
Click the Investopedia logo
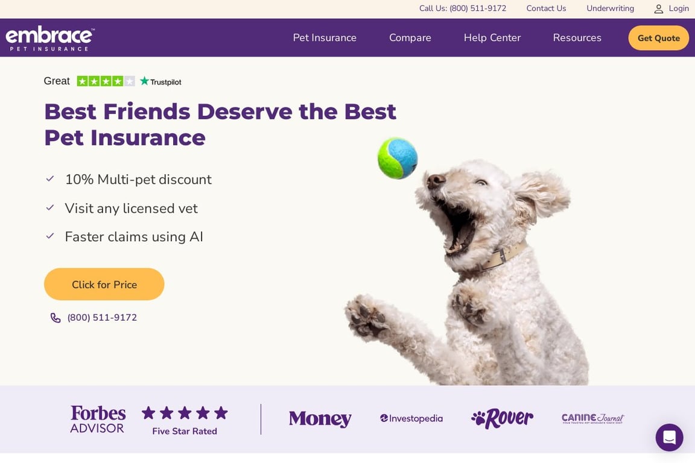tap(411, 418)
